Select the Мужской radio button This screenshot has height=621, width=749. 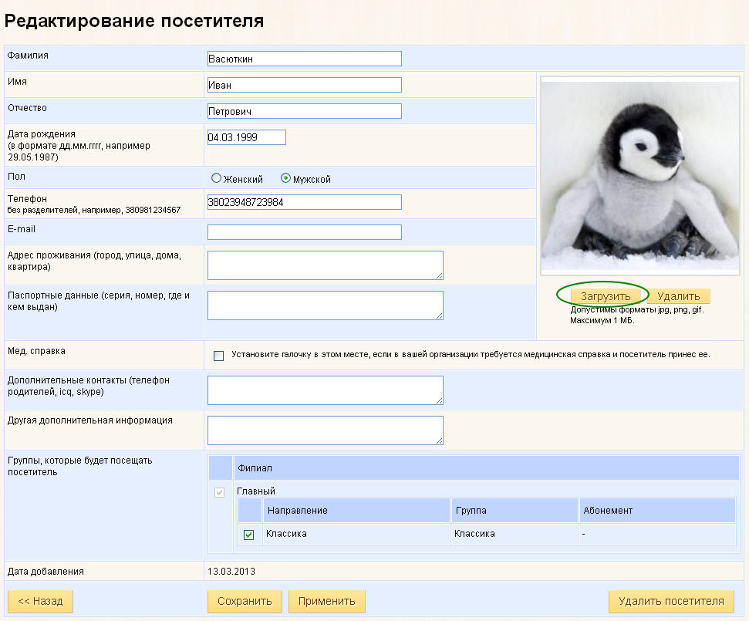pyautogui.click(x=285, y=179)
